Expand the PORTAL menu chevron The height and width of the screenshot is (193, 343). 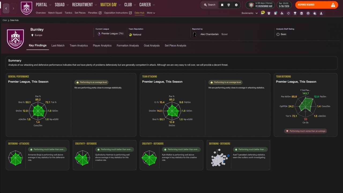(x=51, y=5)
